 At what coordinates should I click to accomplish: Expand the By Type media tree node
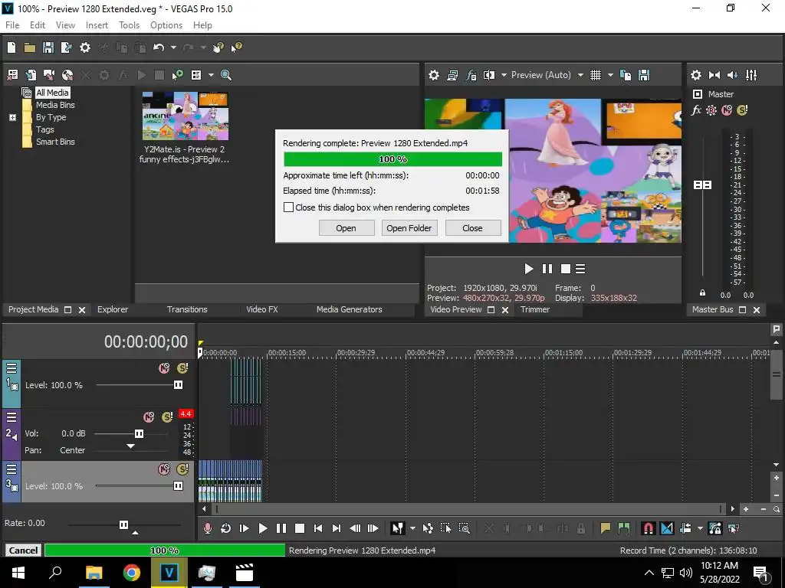13,117
